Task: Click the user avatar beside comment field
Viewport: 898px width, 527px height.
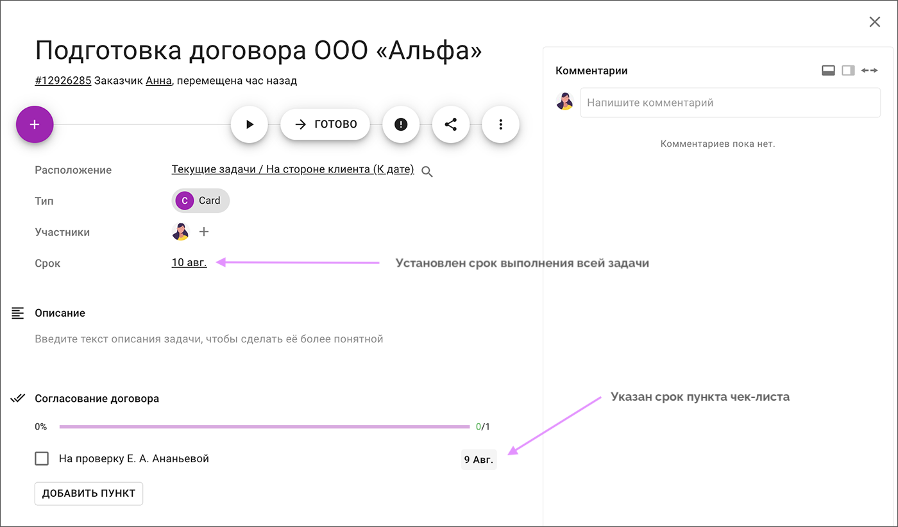Action: (564, 102)
